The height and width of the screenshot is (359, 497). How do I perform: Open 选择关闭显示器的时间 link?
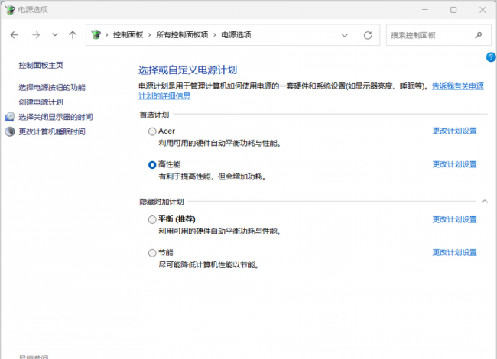pyautogui.click(x=56, y=117)
